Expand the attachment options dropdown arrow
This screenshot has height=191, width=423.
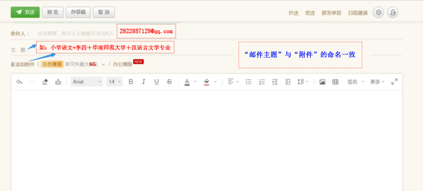click(x=103, y=65)
